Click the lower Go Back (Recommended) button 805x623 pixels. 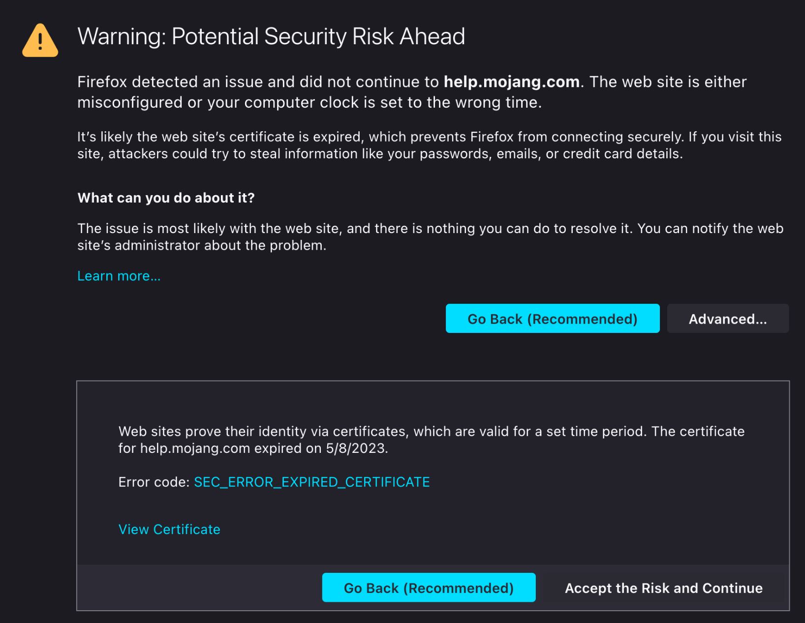(x=429, y=588)
